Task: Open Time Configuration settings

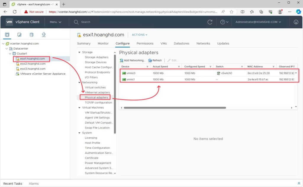Action: point(97,148)
